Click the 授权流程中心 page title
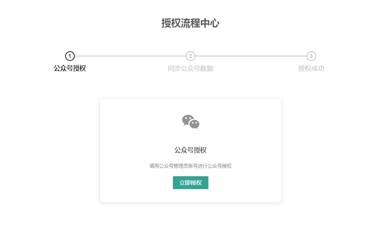This screenshot has height=227, width=371. pos(191,23)
